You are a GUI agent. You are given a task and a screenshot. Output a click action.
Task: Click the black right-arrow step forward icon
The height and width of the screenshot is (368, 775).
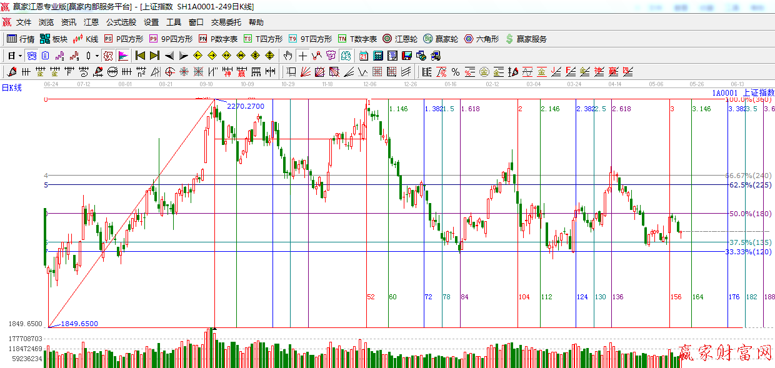[x=183, y=56]
